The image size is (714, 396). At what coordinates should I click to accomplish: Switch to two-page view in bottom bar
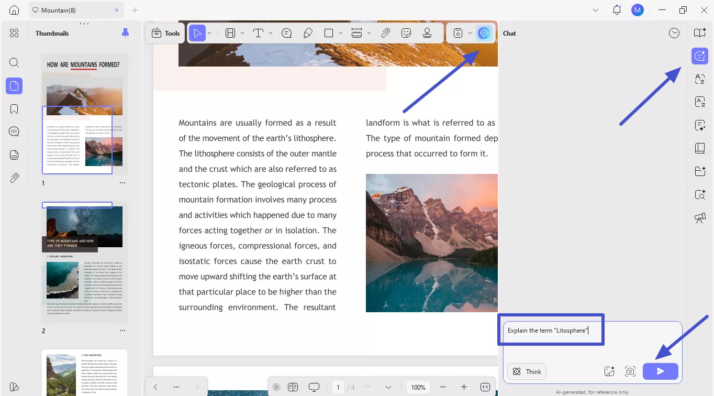tap(293, 387)
